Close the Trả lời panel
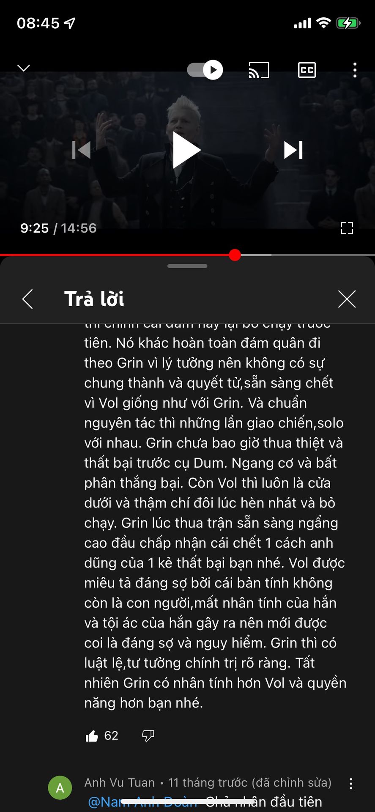This screenshot has width=375, height=812. pyautogui.click(x=347, y=299)
